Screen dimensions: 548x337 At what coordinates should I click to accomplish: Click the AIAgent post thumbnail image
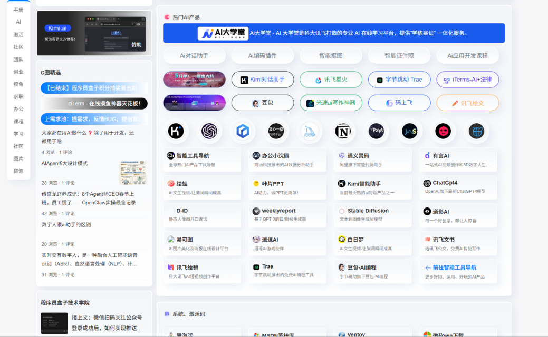(133, 173)
